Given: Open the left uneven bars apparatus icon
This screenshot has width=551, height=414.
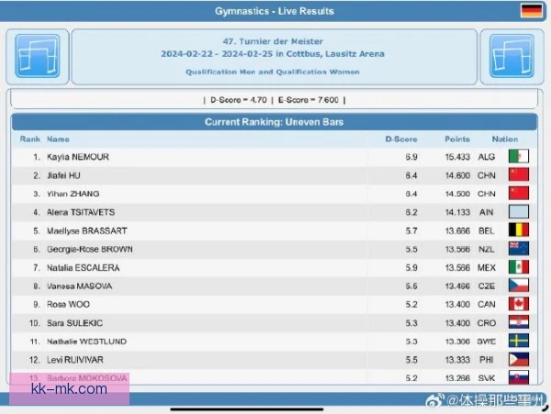Looking at the screenshot, I should (38, 56).
